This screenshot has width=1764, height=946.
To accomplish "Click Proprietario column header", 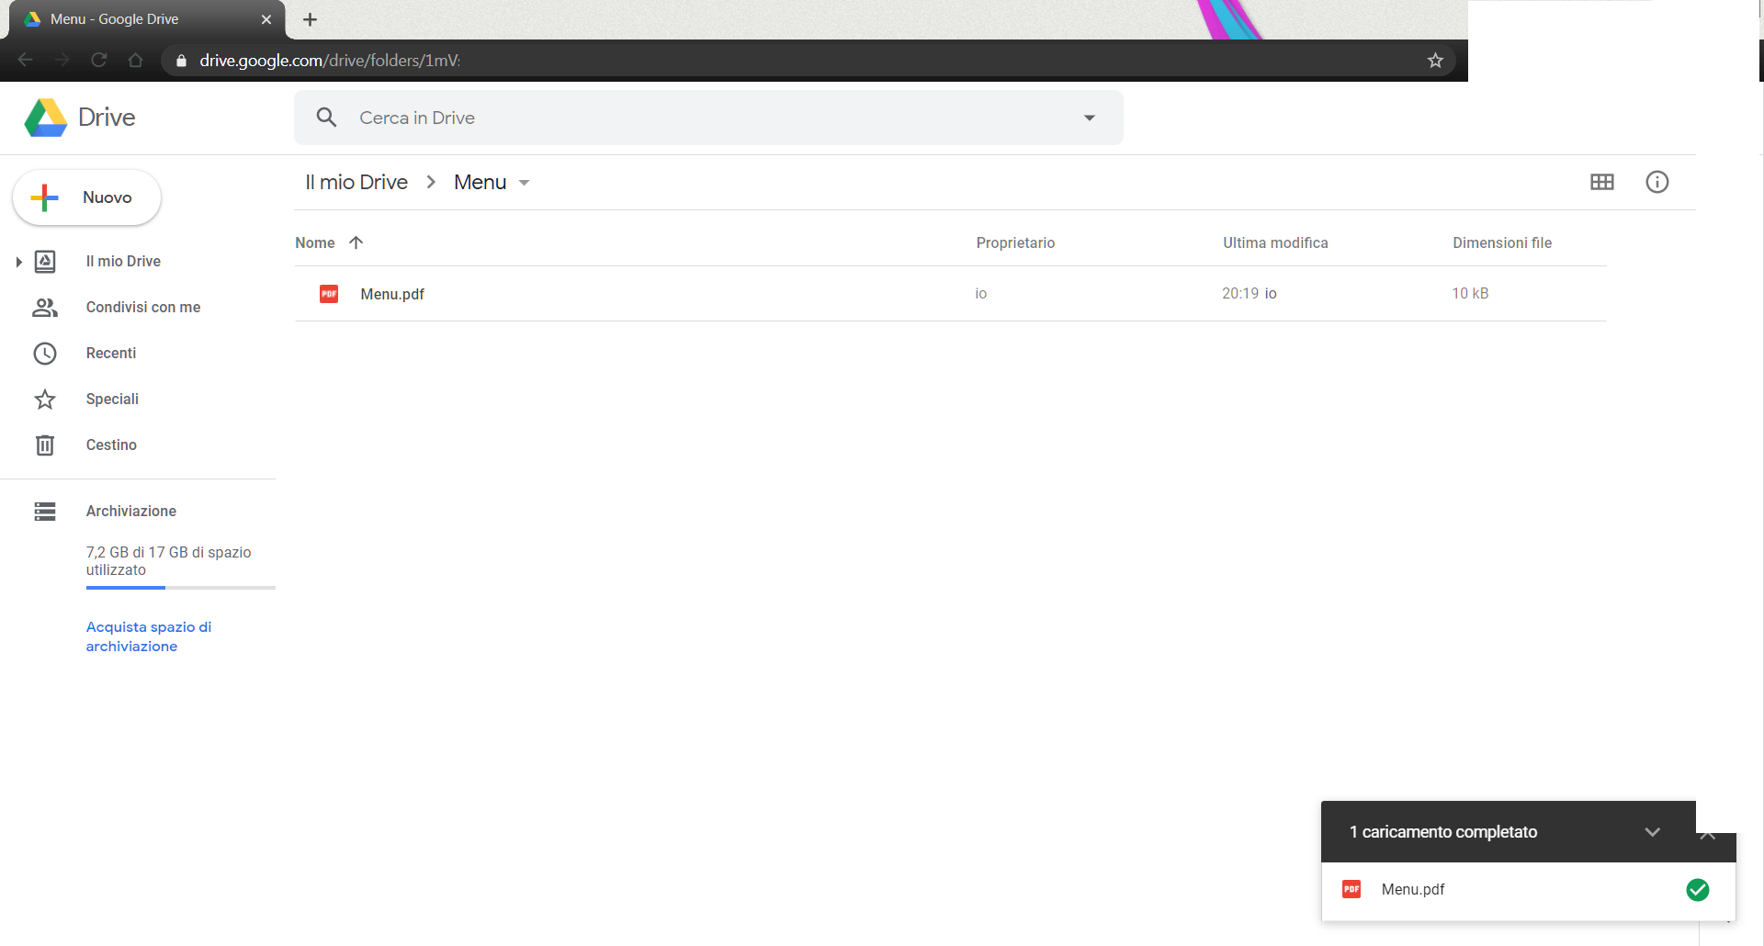I will coord(1015,243).
